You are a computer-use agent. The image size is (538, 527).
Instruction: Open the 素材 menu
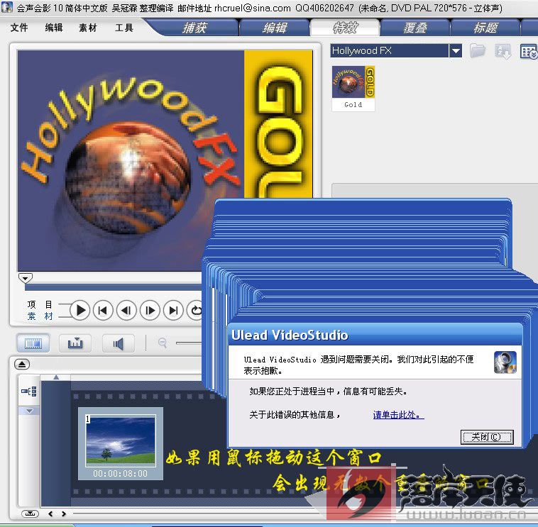point(88,28)
